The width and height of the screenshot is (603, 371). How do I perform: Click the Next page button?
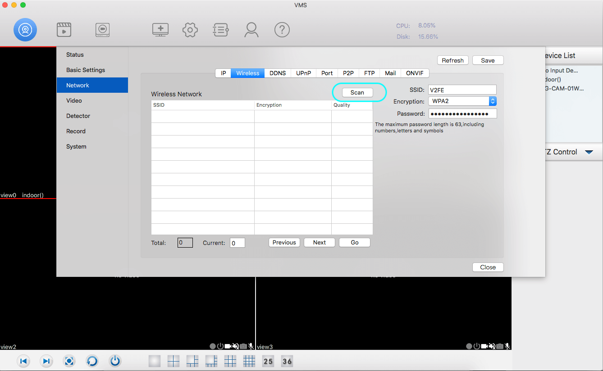[x=320, y=242]
